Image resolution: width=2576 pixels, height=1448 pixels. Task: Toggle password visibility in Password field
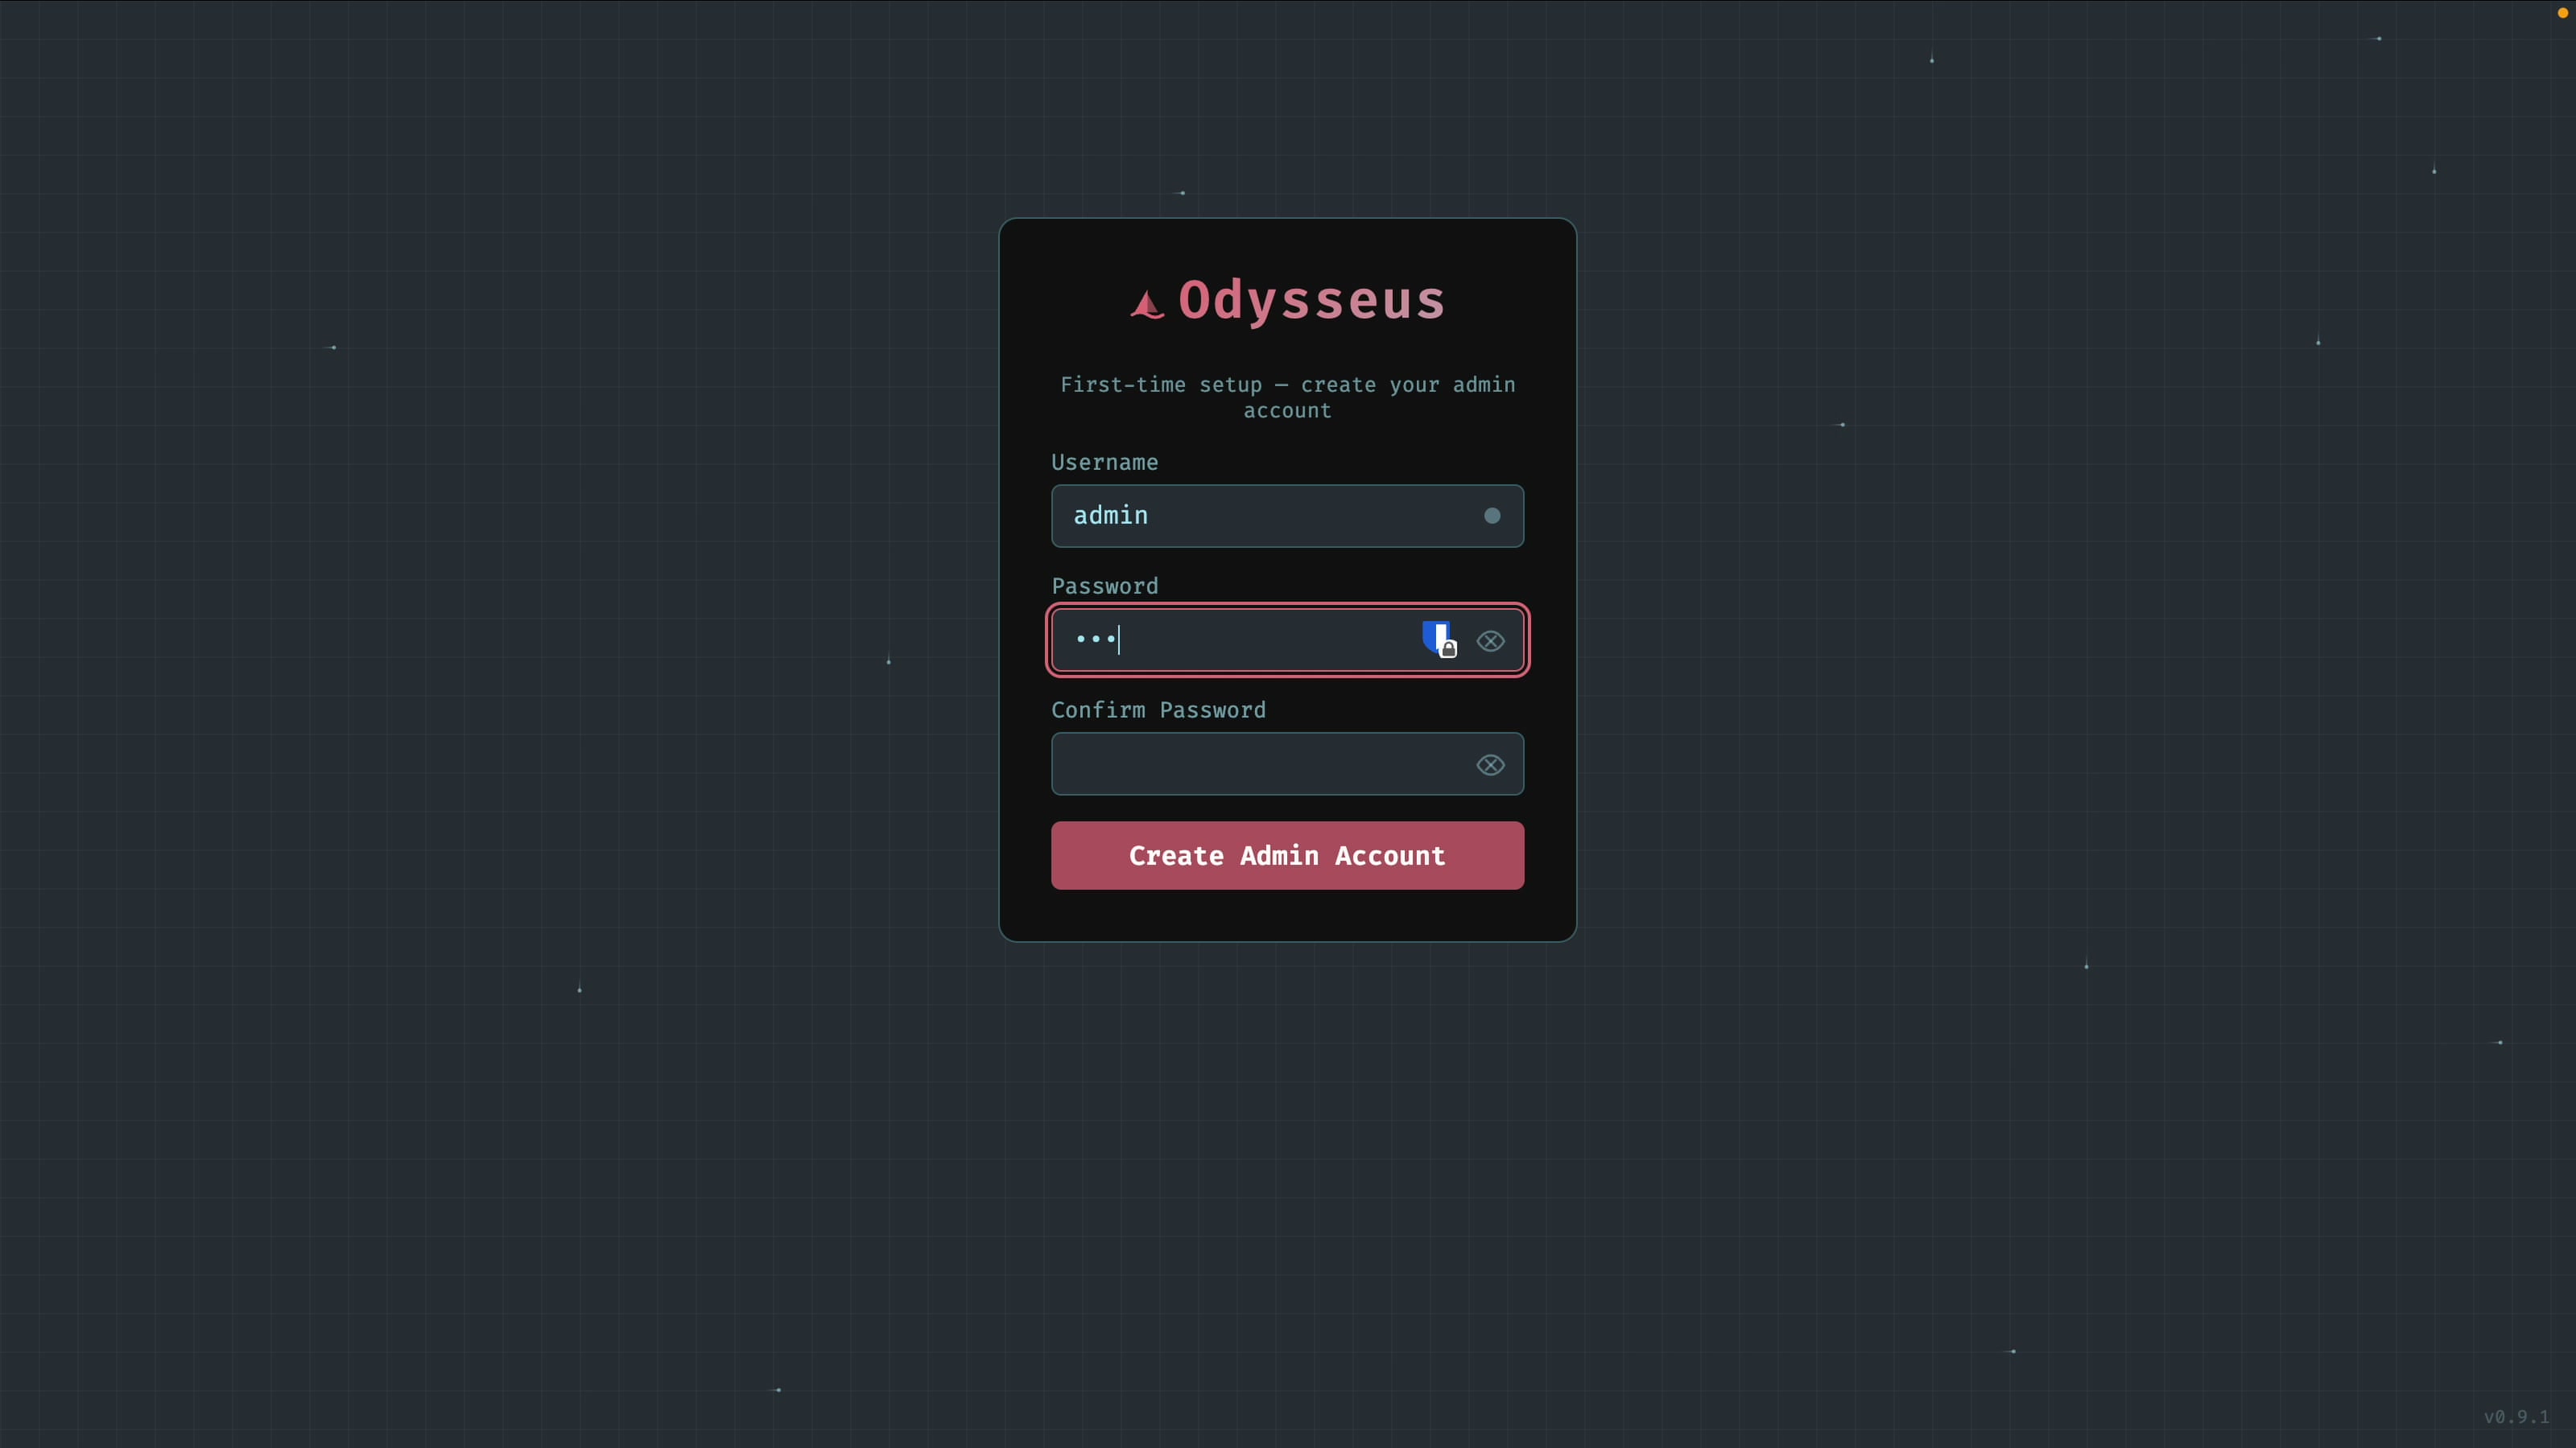pos(1490,640)
